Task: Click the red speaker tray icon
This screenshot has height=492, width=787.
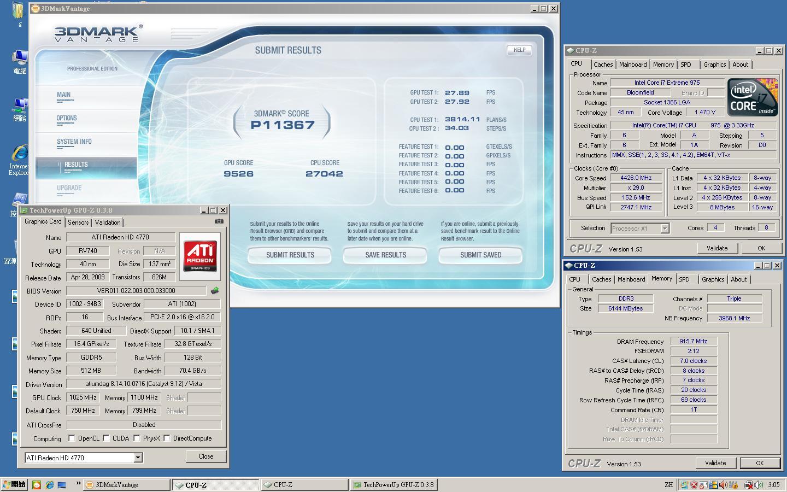Action: [x=723, y=485]
